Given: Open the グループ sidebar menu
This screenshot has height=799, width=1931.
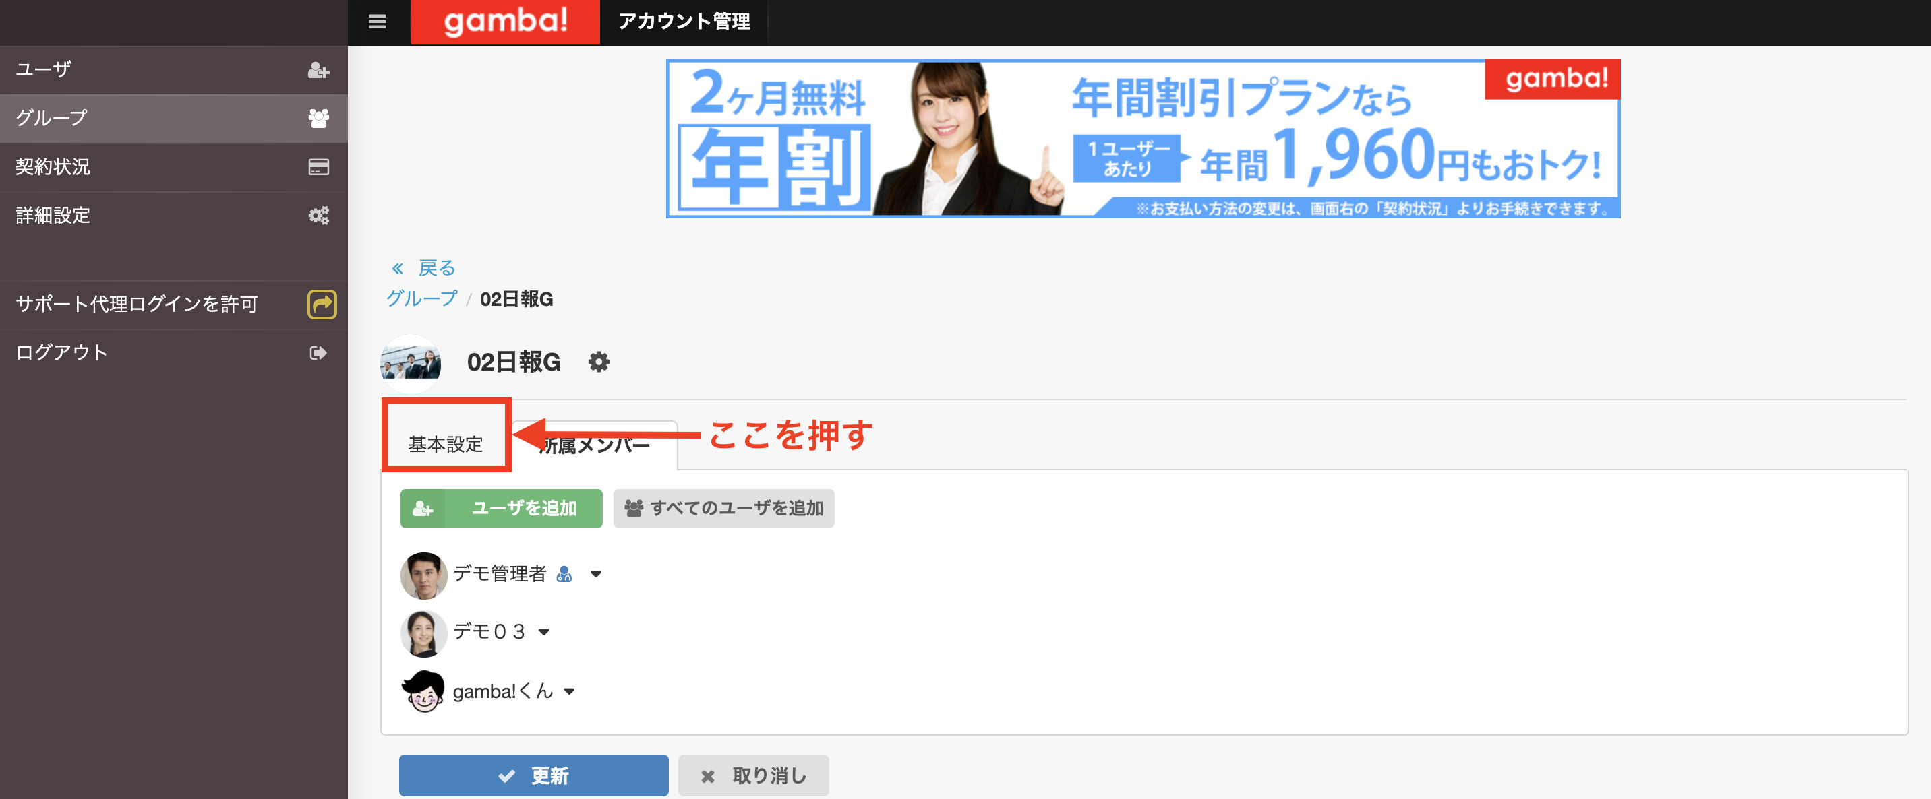Looking at the screenshot, I should pyautogui.click(x=174, y=119).
